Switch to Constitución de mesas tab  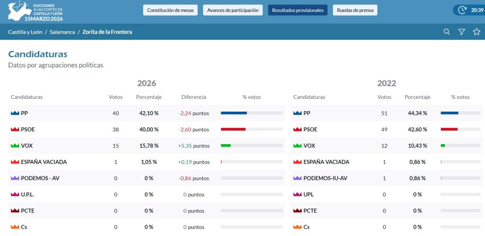(170, 10)
